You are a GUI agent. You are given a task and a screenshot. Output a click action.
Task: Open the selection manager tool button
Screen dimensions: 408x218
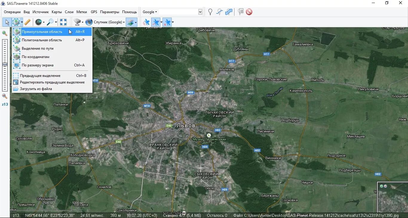(16, 22)
